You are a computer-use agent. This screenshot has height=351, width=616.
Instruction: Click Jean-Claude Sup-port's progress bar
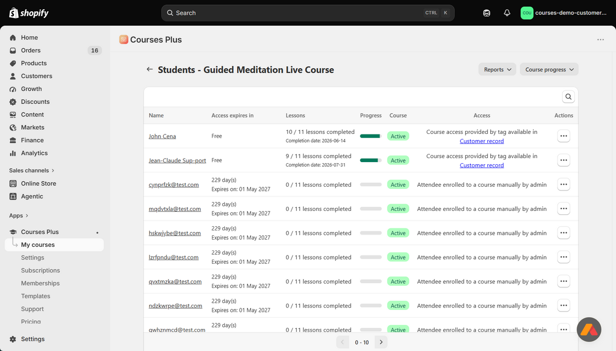click(x=371, y=160)
